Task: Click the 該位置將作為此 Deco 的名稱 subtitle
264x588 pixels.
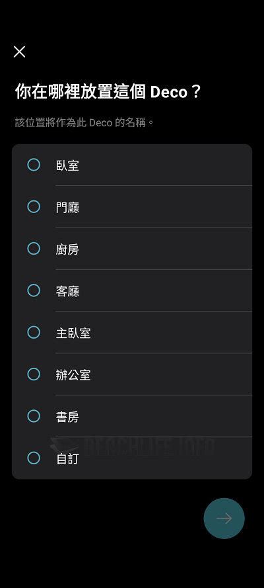Action: pyautogui.click(x=84, y=122)
